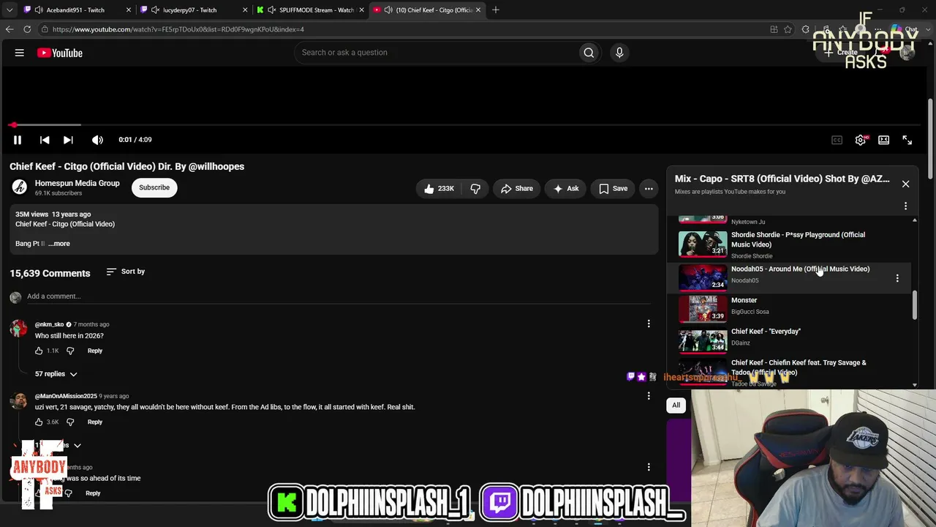Play Noodah05 Around Me thumbnail
The image size is (936, 527).
tap(703, 277)
